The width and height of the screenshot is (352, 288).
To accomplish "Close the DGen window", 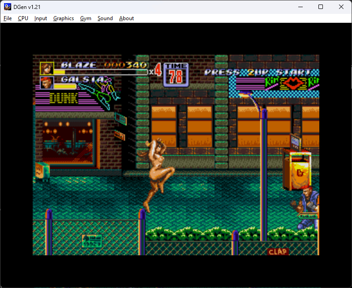I will click(341, 7).
